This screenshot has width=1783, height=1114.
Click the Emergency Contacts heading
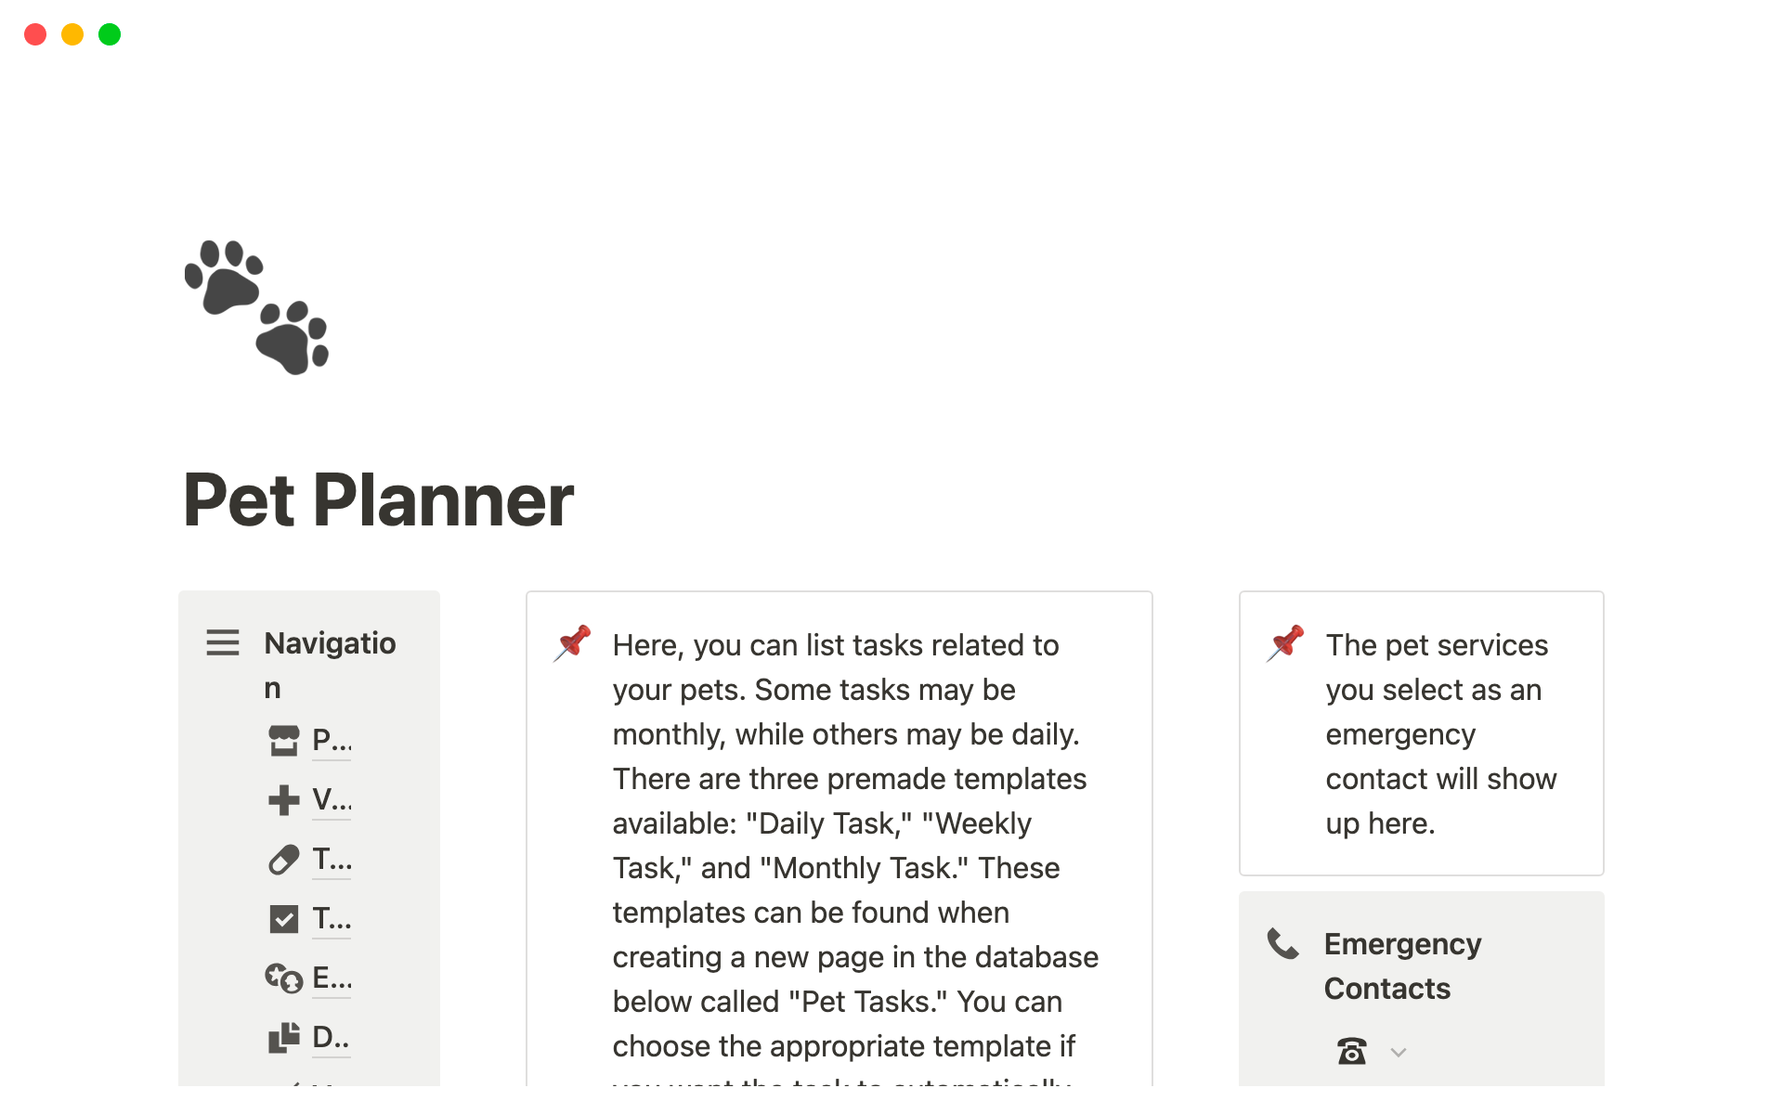point(1402,966)
